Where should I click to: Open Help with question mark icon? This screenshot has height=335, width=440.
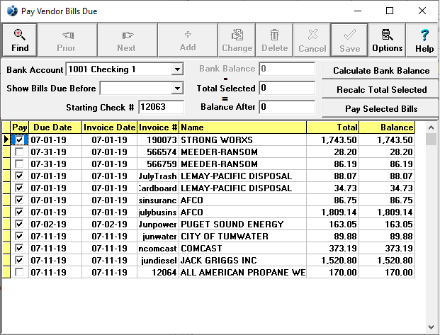tap(424, 34)
